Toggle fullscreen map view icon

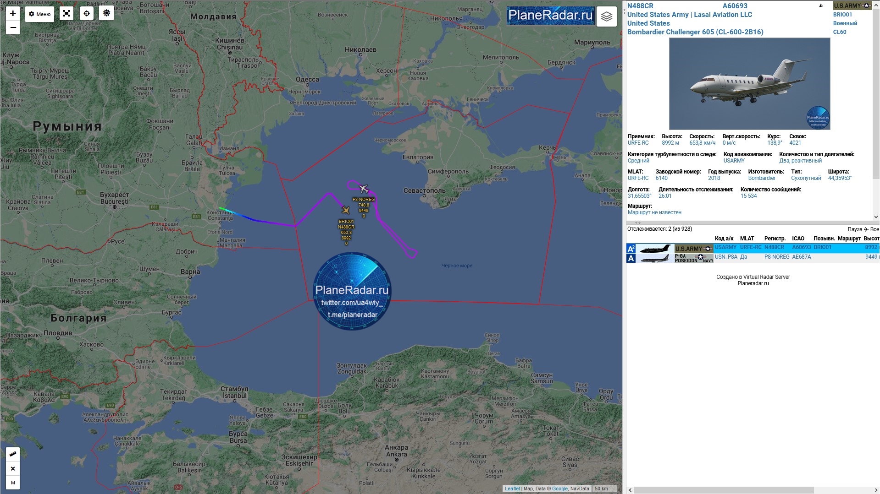pos(66,13)
